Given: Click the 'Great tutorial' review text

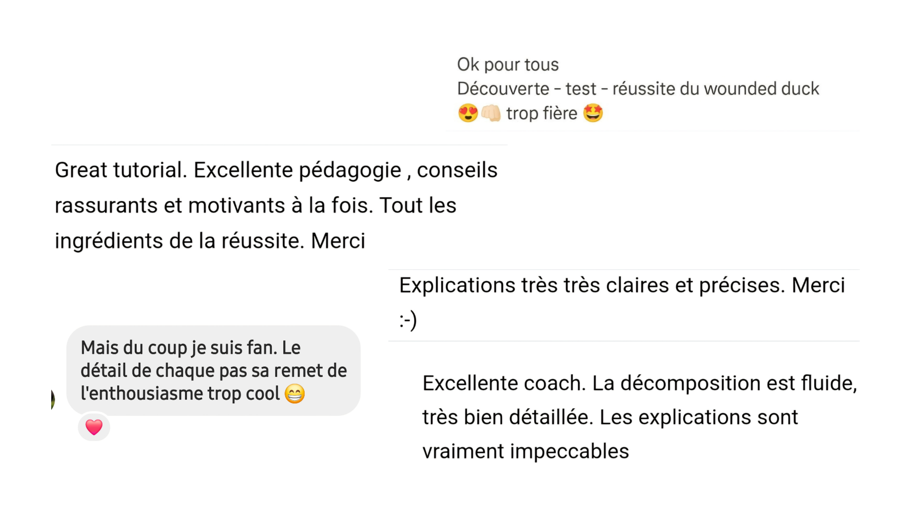Looking at the screenshot, I should coord(276,205).
